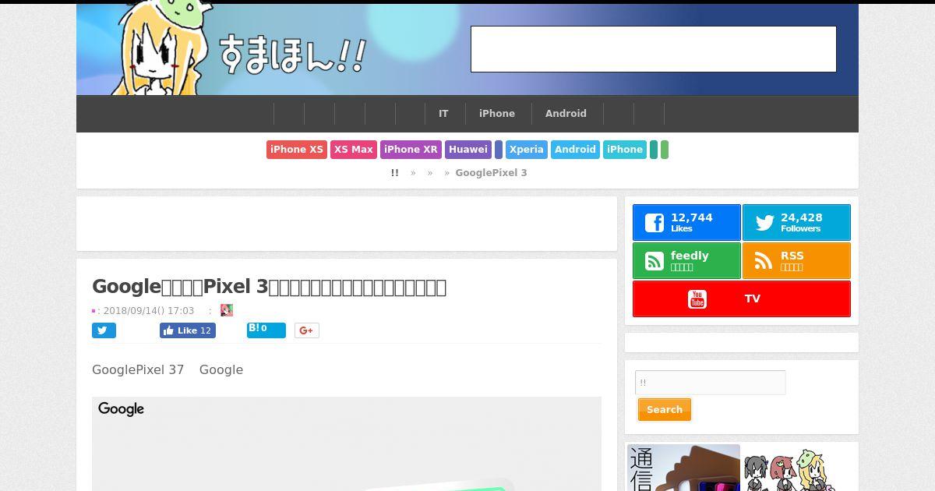The height and width of the screenshot is (491, 935).
Task: Select the Xperia tag
Action: point(527,150)
